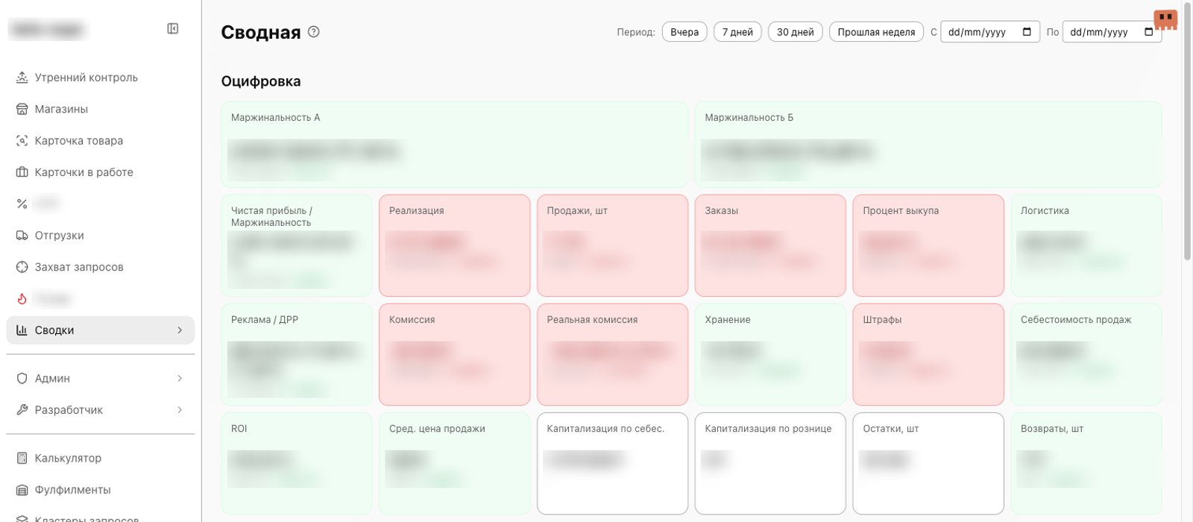The width and height of the screenshot is (1193, 522).
Task: Open calendar picker in the С date field
Action: click(x=1027, y=31)
